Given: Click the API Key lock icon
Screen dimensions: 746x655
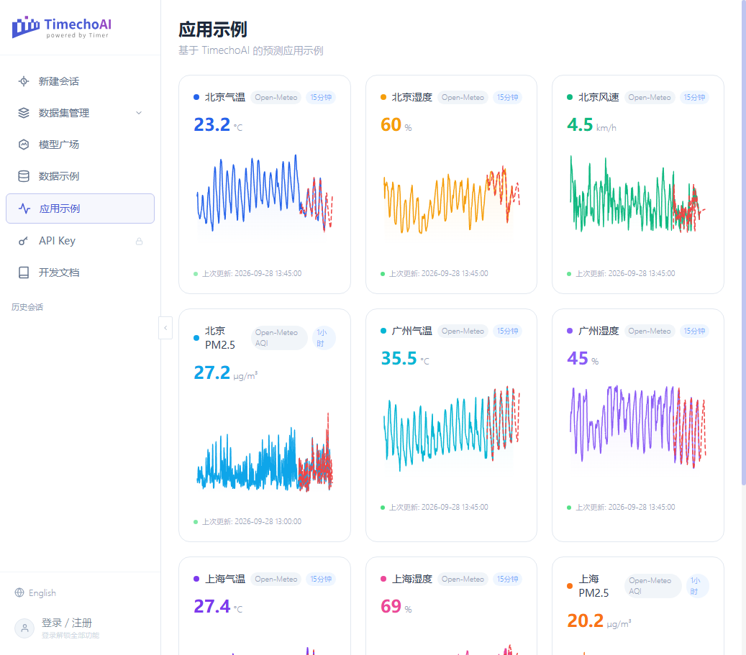Looking at the screenshot, I should point(139,241).
